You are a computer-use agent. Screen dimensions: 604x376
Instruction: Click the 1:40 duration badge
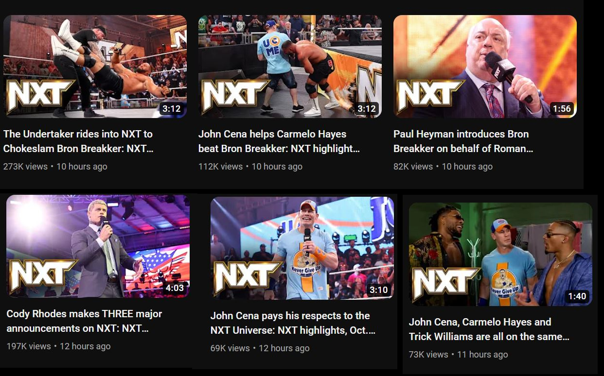click(x=577, y=296)
